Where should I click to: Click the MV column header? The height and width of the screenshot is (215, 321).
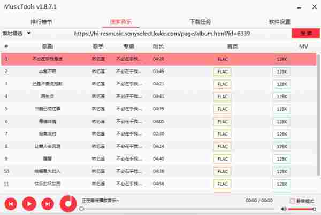coord(303,46)
